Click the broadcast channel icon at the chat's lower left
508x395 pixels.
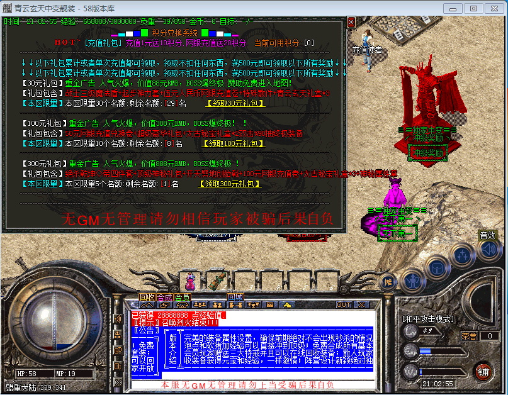[x=118, y=382]
